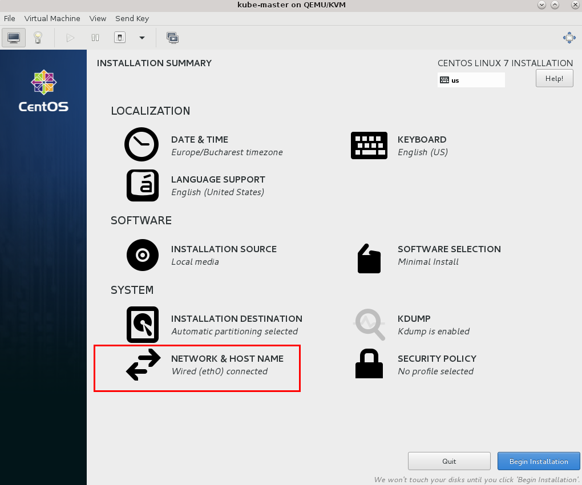Power on the virtual machine

70,38
